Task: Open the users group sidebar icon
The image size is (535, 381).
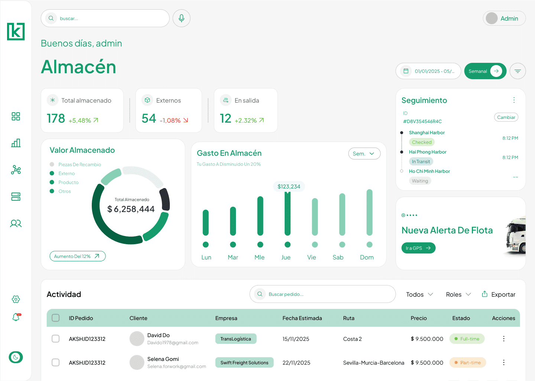Action: pyautogui.click(x=16, y=223)
